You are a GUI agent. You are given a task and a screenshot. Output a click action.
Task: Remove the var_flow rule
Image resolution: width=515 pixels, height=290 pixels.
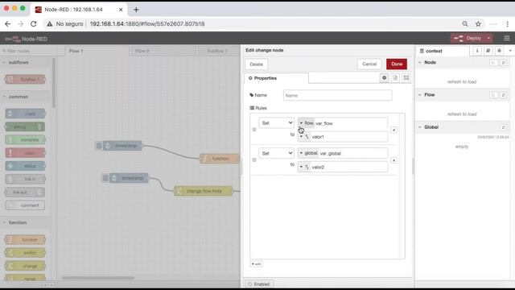coord(393,130)
